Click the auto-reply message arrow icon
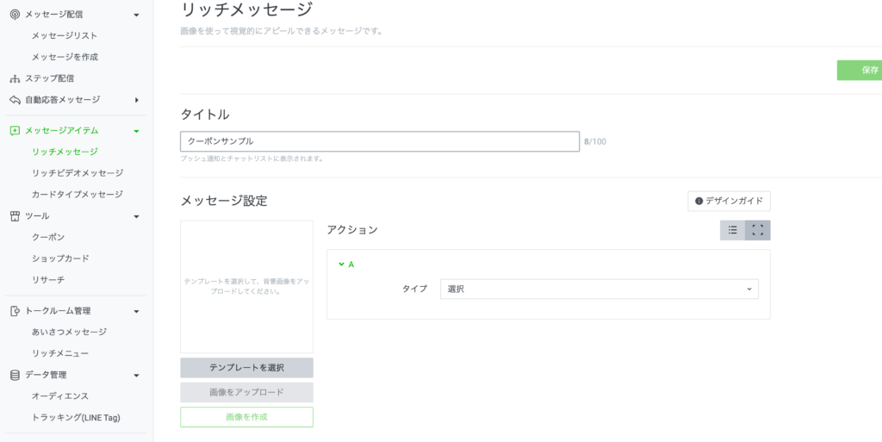The height and width of the screenshot is (442, 882). tap(15, 100)
